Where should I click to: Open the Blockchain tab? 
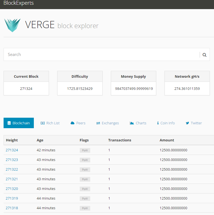click(19, 123)
